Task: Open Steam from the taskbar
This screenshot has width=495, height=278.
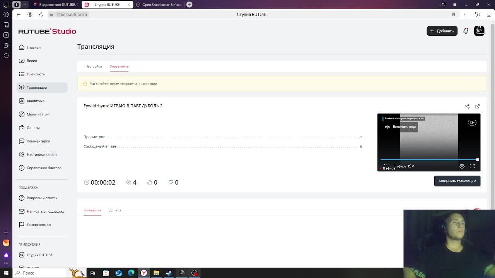Action: click(x=169, y=273)
